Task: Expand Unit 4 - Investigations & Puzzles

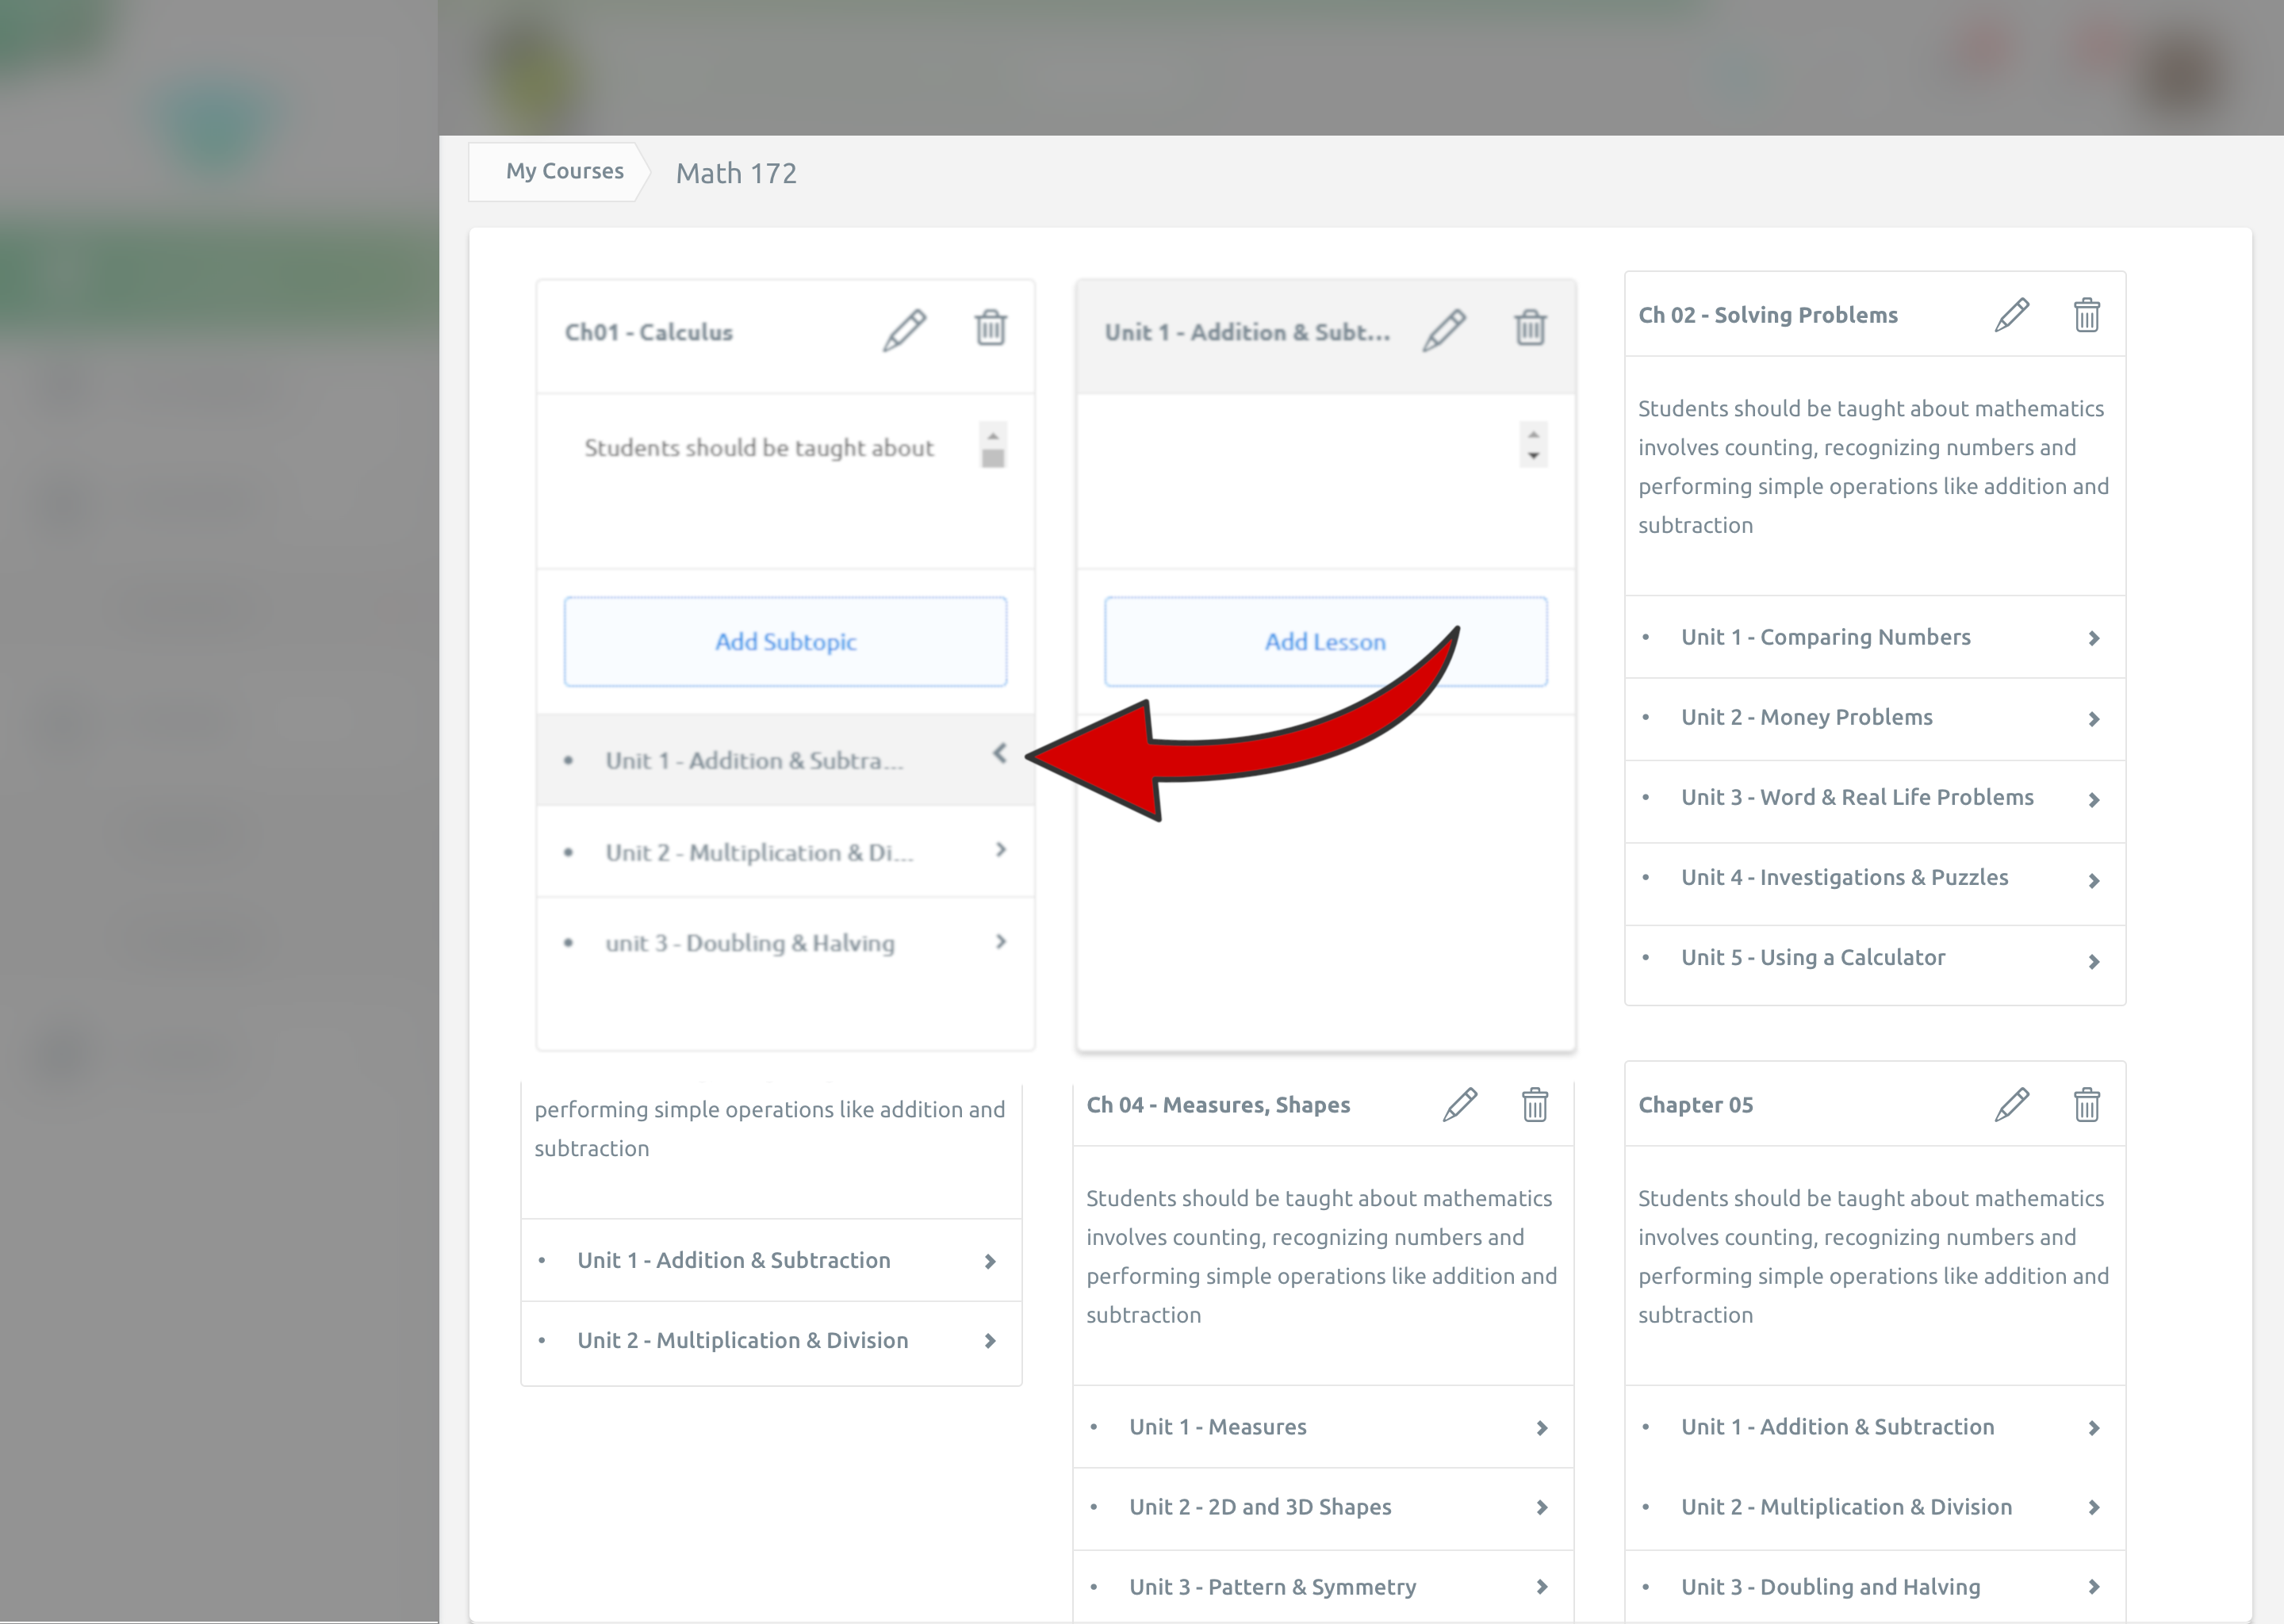Action: [2093, 880]
